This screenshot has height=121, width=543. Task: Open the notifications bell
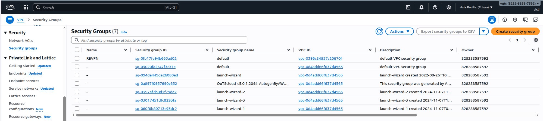click(421, 7)
